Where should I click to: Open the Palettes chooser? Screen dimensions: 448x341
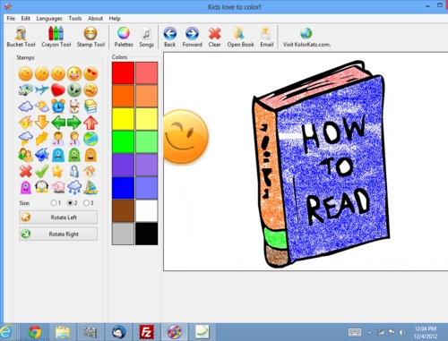pyautogui.click(x=124, y=37)
